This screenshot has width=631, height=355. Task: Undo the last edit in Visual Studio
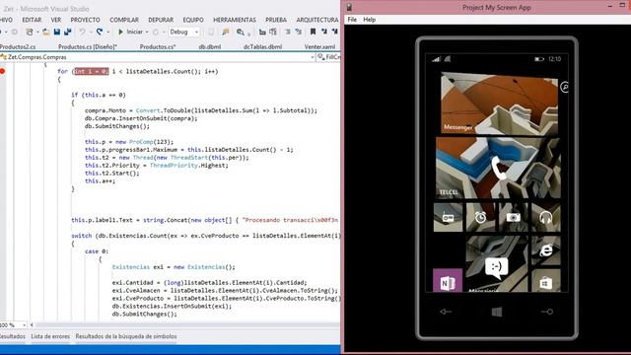[82, 32]
